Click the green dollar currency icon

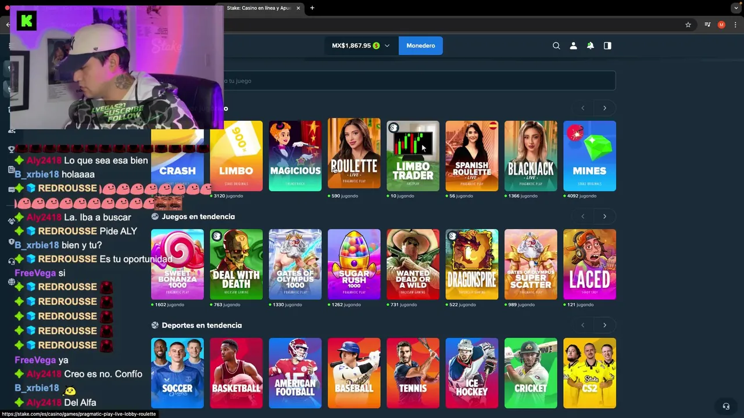(x=376, y=46)
